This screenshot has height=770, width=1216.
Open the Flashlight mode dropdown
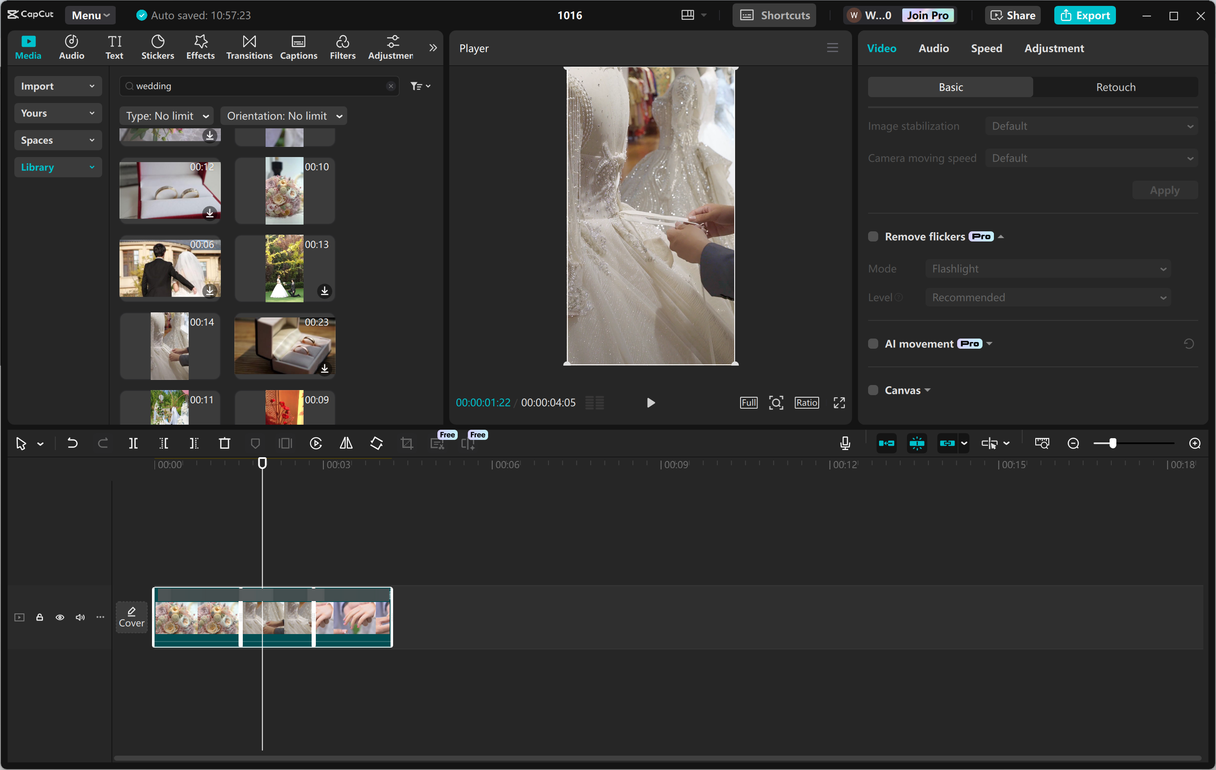tap(1048, 268)
